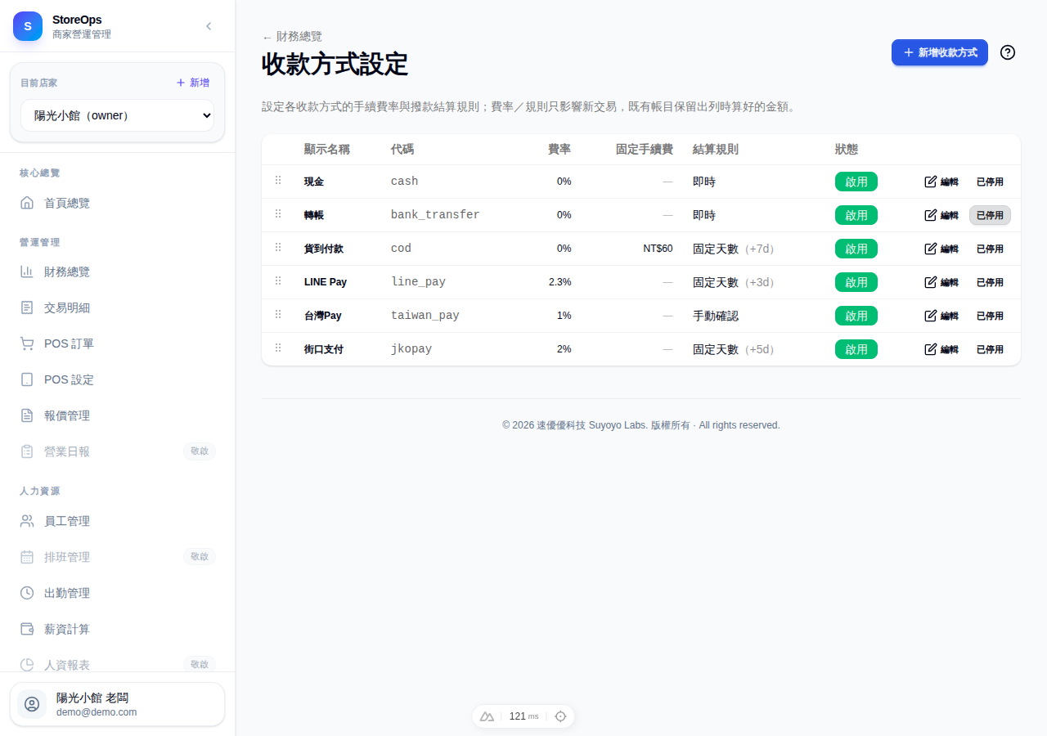The width and height of the screenshot is (1047, 736).
Task: Toggle 已停用 on the 轉帳 row
Action: point(990,215)
